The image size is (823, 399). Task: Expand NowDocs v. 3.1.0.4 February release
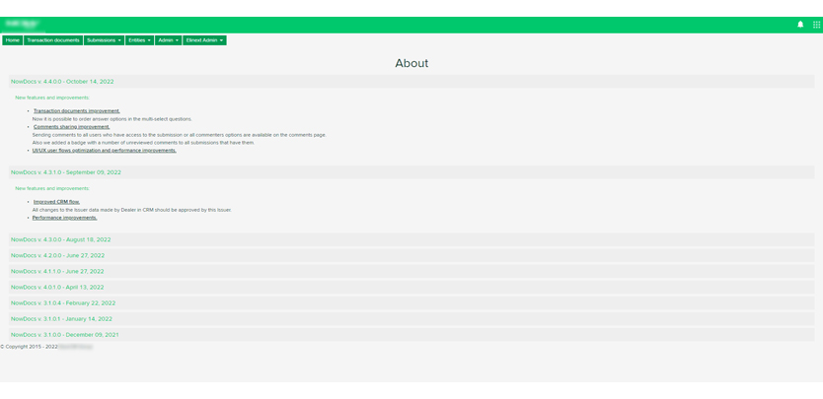click(63, 302)
